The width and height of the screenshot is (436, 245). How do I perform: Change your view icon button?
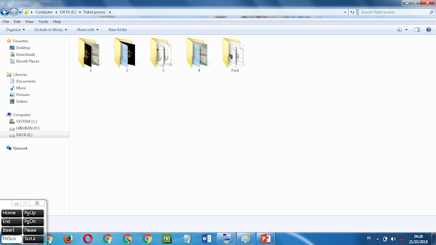[x=400, y=30]
